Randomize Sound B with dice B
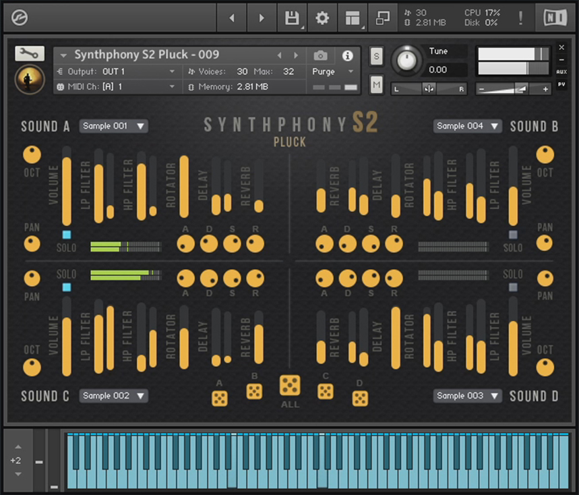Image resolution: width=579 pixels, height=495 pixels. [254, 392]
